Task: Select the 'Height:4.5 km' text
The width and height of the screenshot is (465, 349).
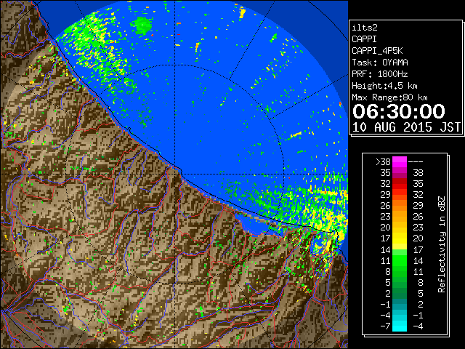Action: pos(384,86)
